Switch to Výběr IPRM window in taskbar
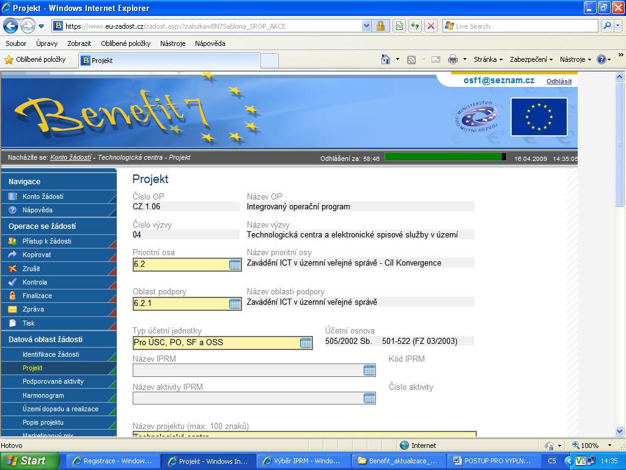 tap(302, 461)
